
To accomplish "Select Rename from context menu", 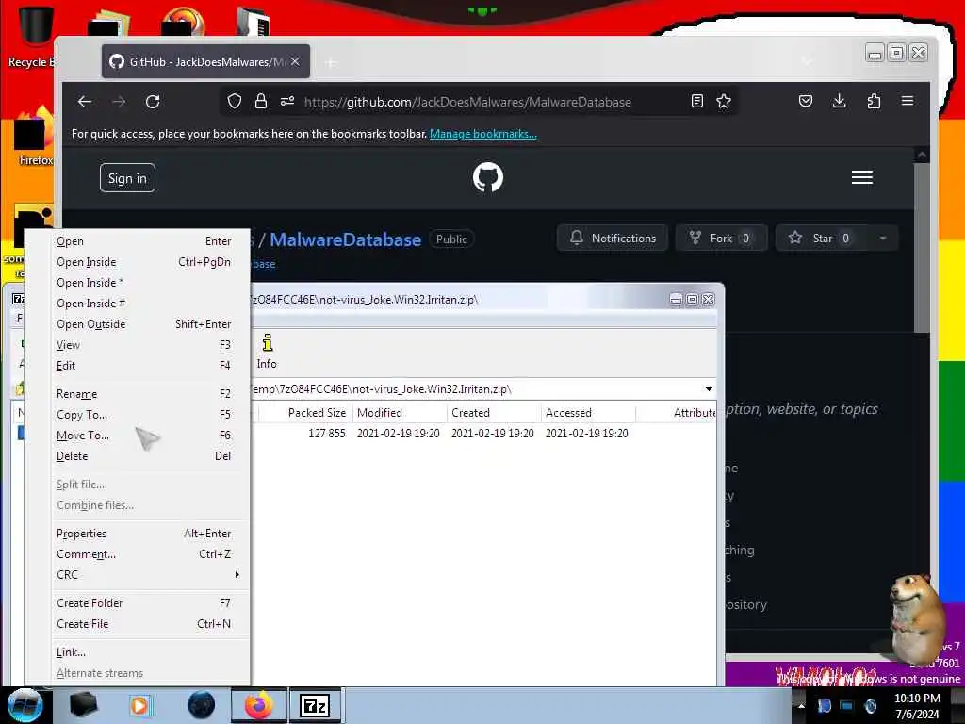I will click(143, 394).
